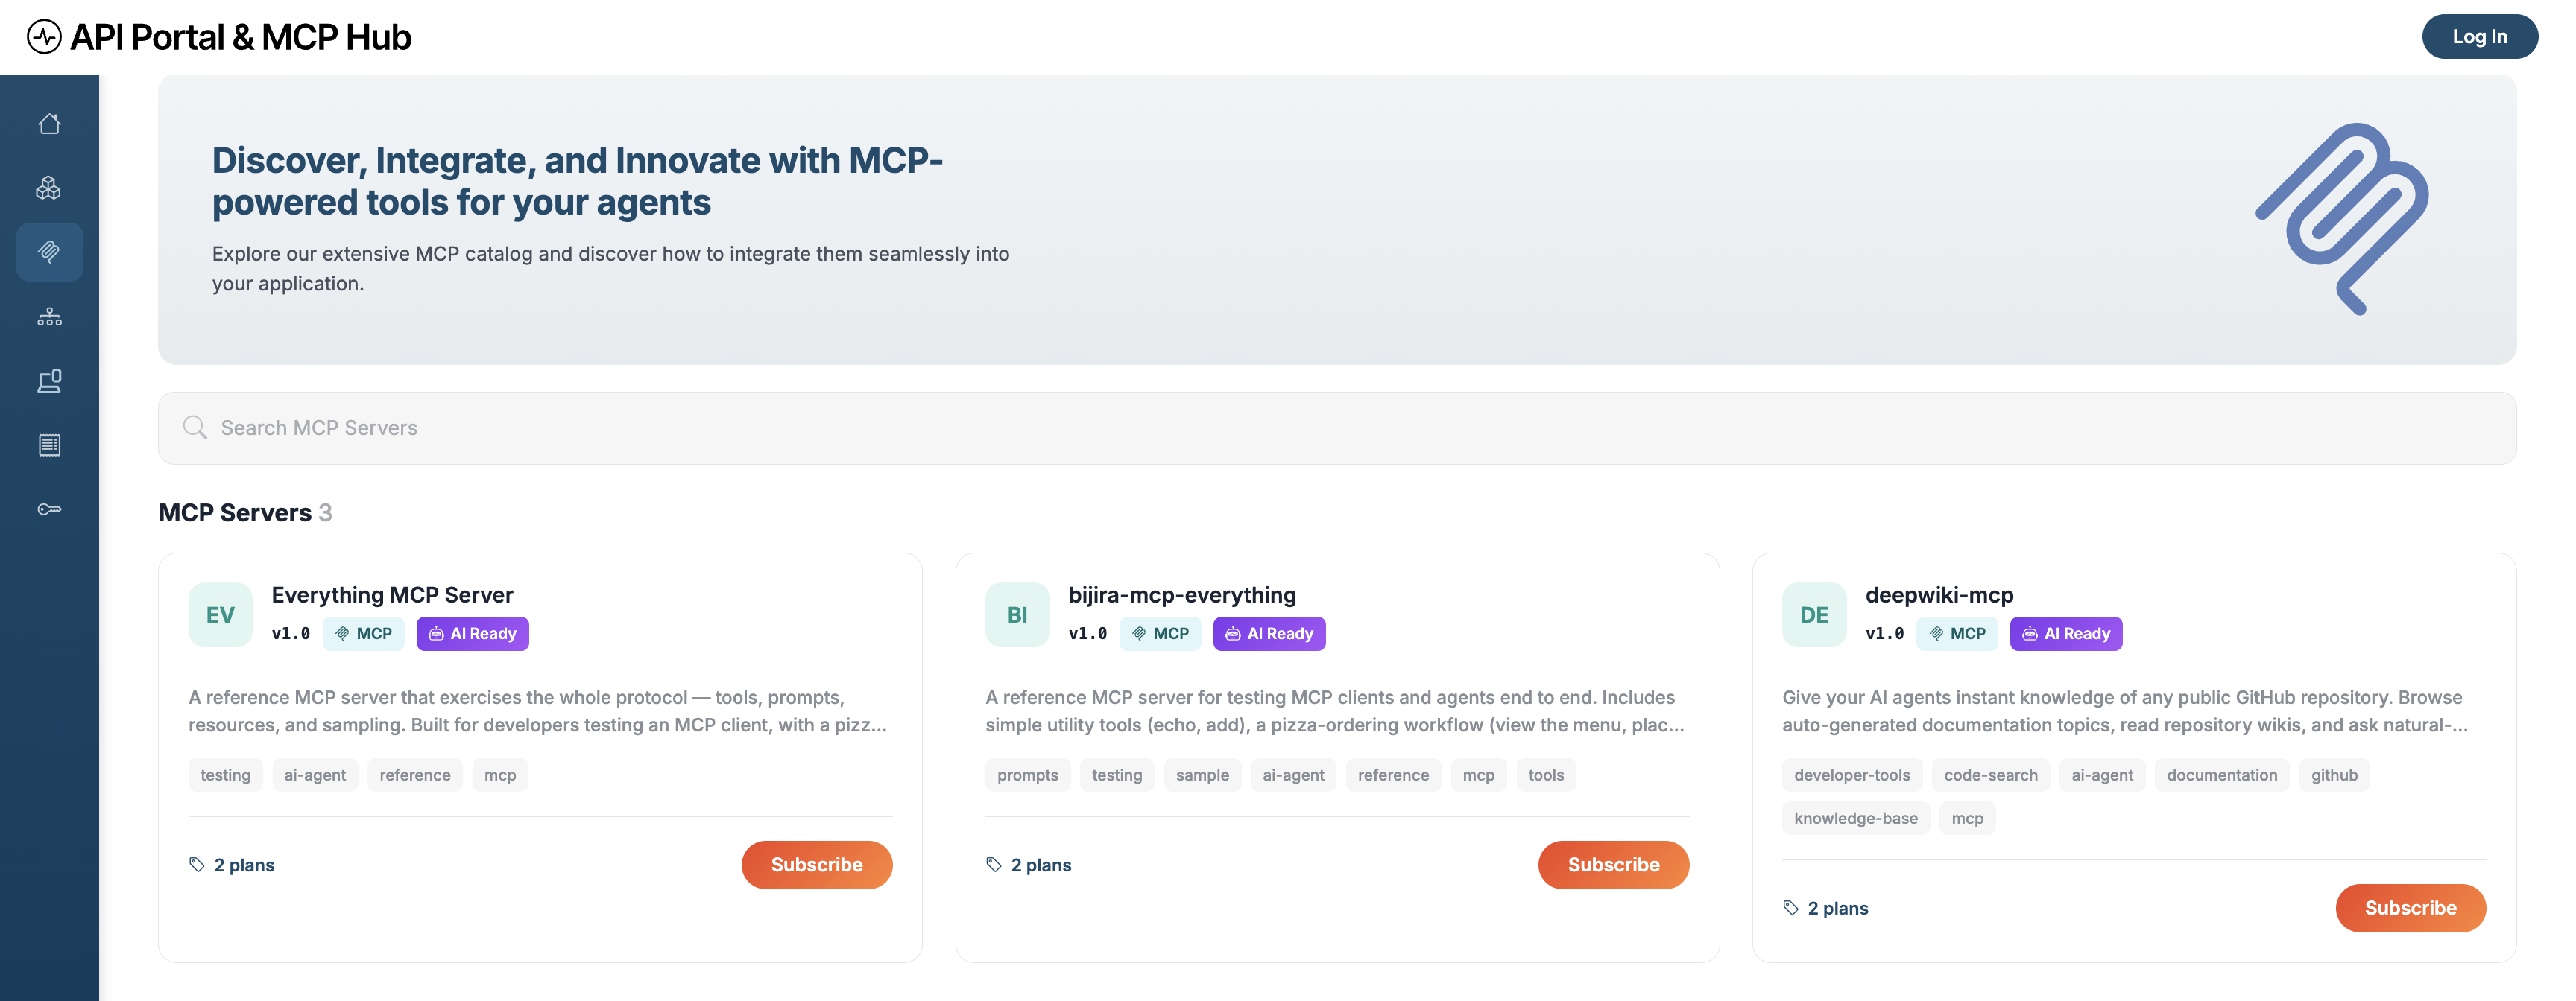The image size is (2576, 1001).
Task: Open the cubes catalog icon in sidebar
Action: (49, 188)
